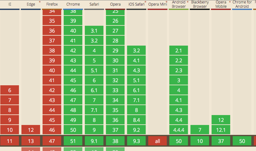Click the Android Browser 4.4 version cell

point(179,120)
